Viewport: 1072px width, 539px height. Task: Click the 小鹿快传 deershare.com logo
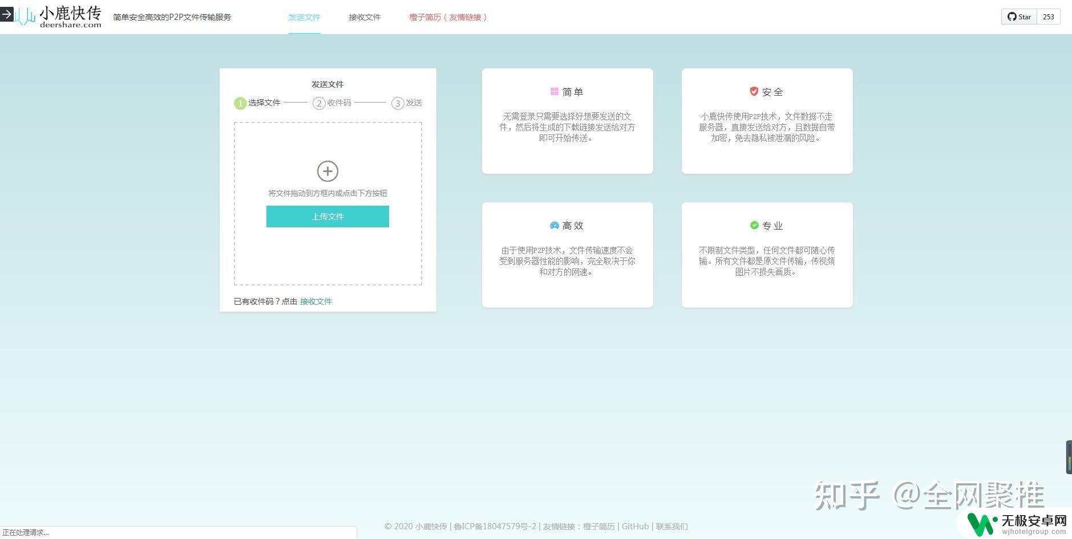(x=58, y=17)
